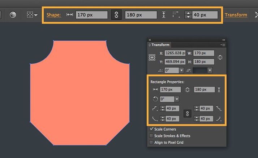Open the top-right corner type menu
The width and height of the screenshot is (258, 158).
point(219,108)
